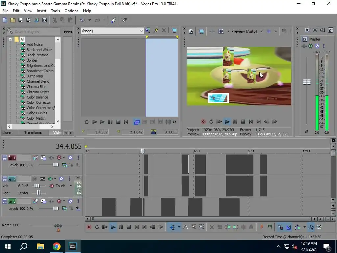
Task: Open Project Properties icon in main toolbar
Action: click(x=44, y=20)
